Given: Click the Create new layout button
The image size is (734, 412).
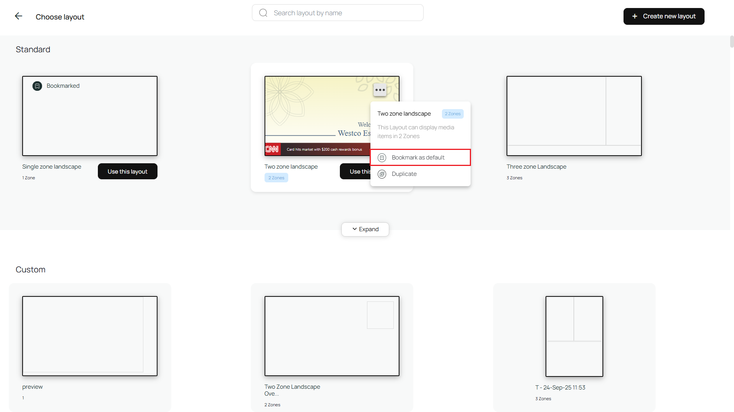Looking at the screenshot, I should coord(664,16).
